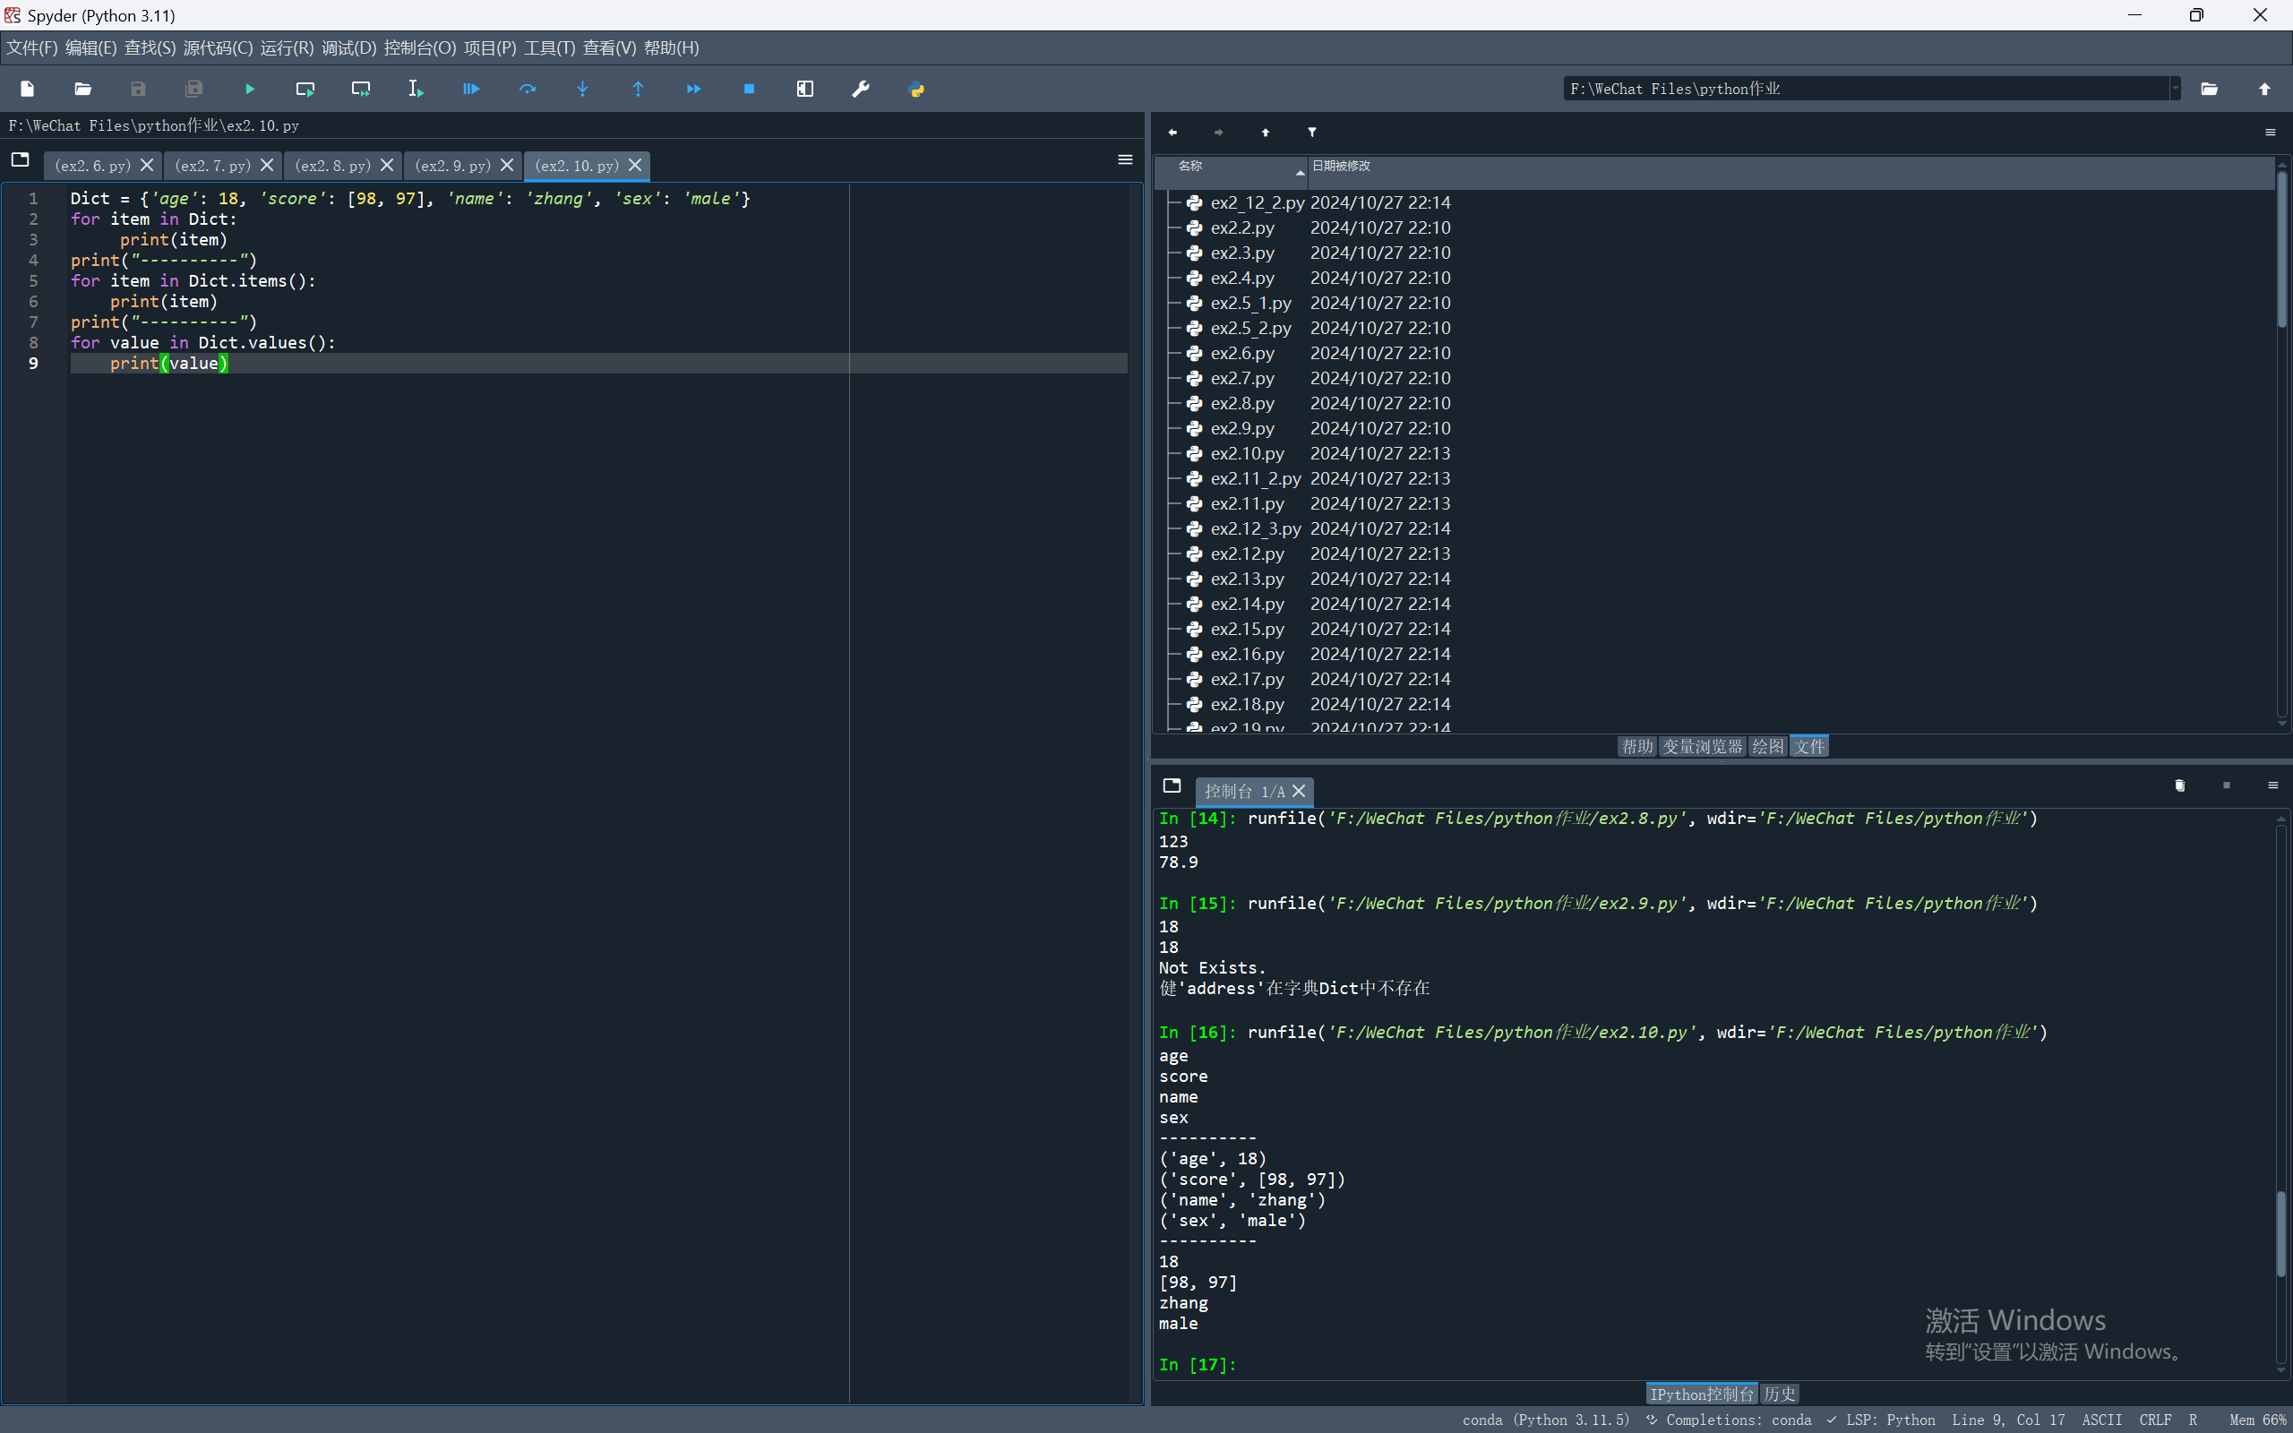This screenshot has height=1433, width=2293.
Task: Click the Run current cell icon
Action: tap(305, 89)
